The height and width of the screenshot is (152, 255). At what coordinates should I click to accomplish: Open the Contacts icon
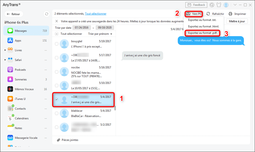click(10, 109)
